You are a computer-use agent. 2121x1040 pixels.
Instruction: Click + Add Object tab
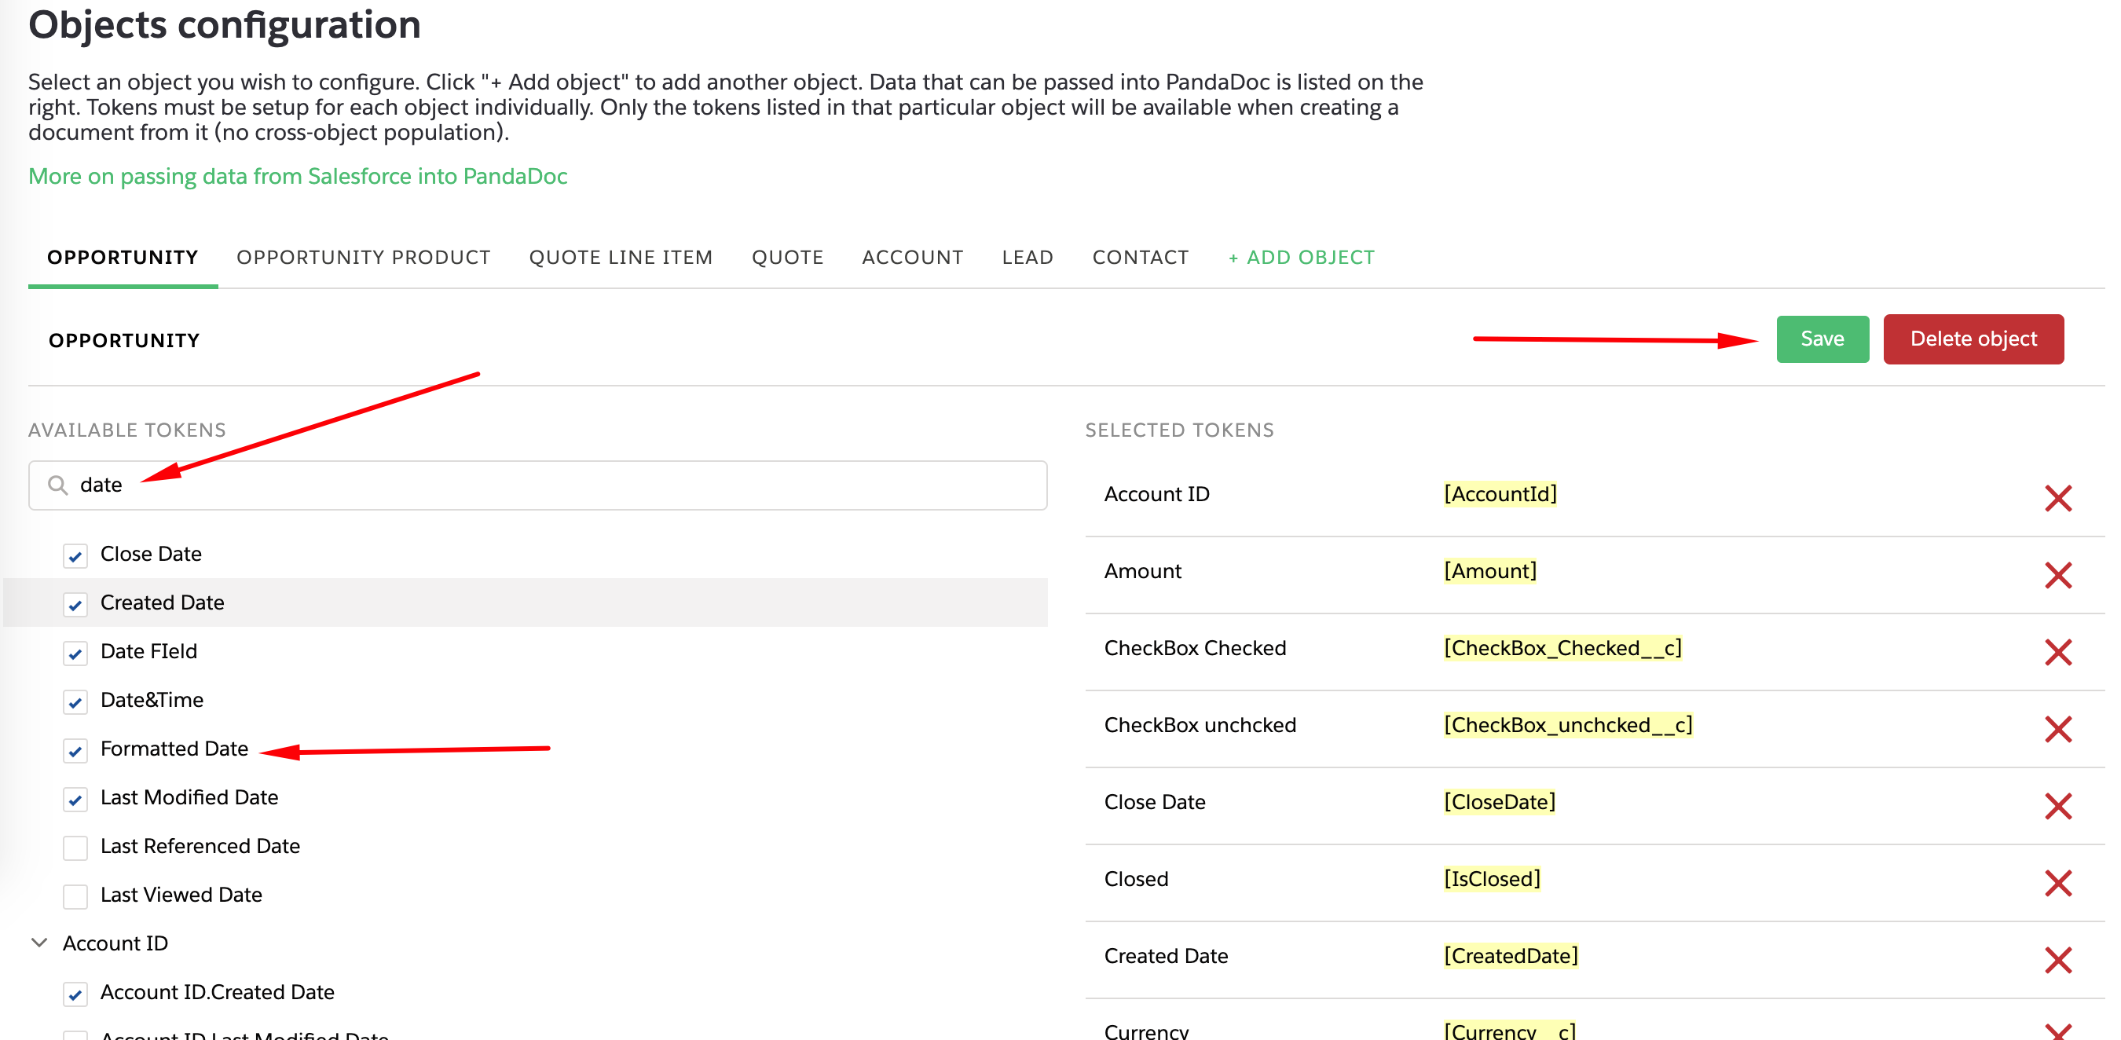(1301, 258)
